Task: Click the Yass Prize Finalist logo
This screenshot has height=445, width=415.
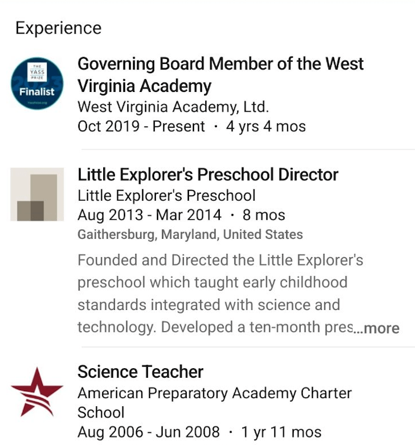Action: [x=37, y=84]
